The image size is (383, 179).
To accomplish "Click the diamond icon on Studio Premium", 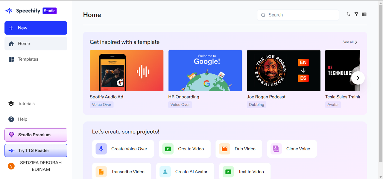I will 12,135.
